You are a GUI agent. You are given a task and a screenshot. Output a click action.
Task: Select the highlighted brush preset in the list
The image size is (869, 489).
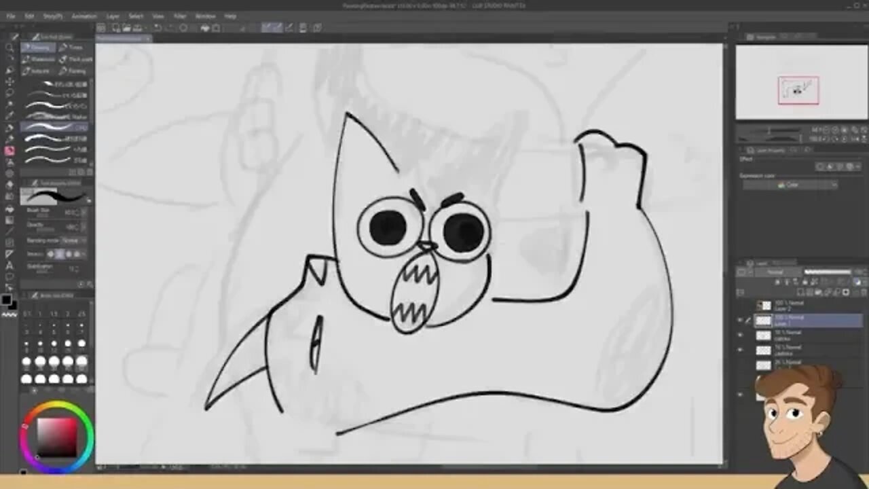pyautogui.click(x=56, y=127)
